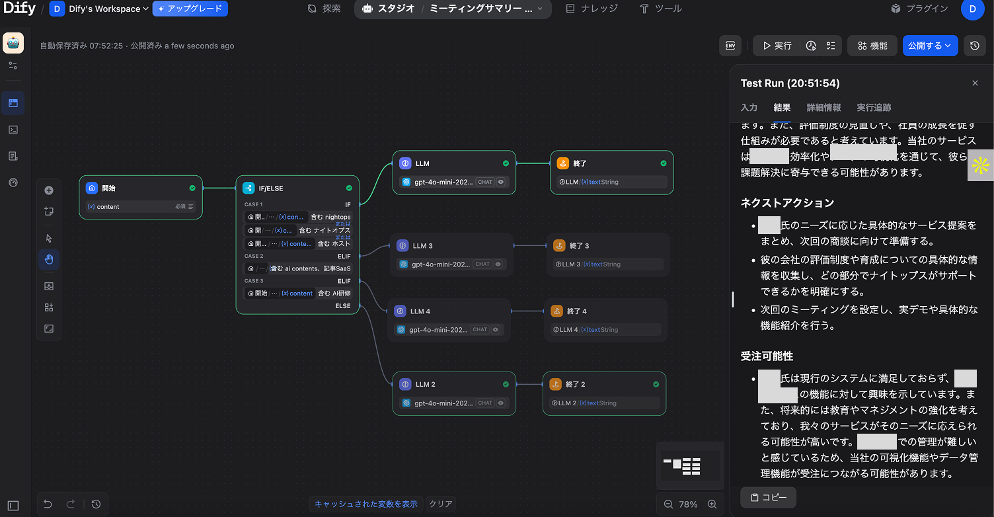Toggle eye icon on LLM node model
Viewport: 994px width, 517px height.
501,182
